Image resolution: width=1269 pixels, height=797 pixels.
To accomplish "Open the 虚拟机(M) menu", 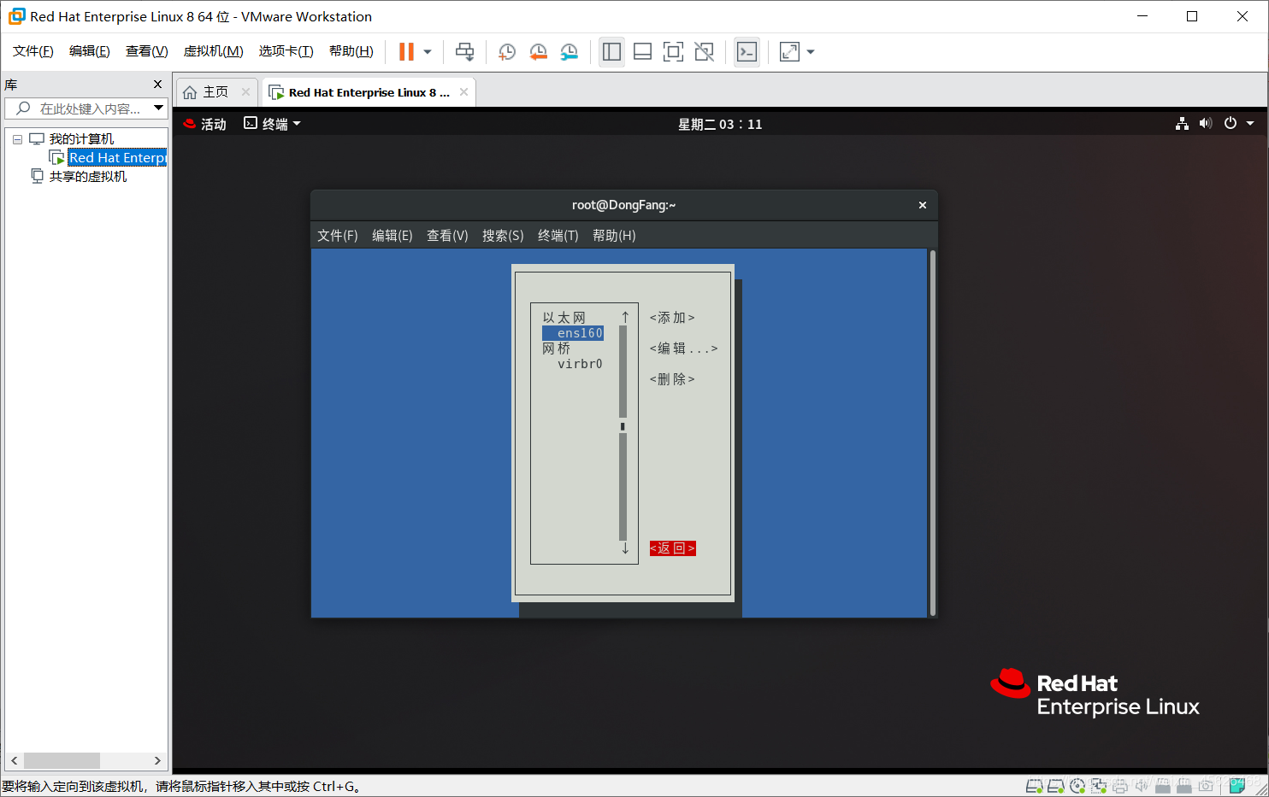I will coord(214,51).
